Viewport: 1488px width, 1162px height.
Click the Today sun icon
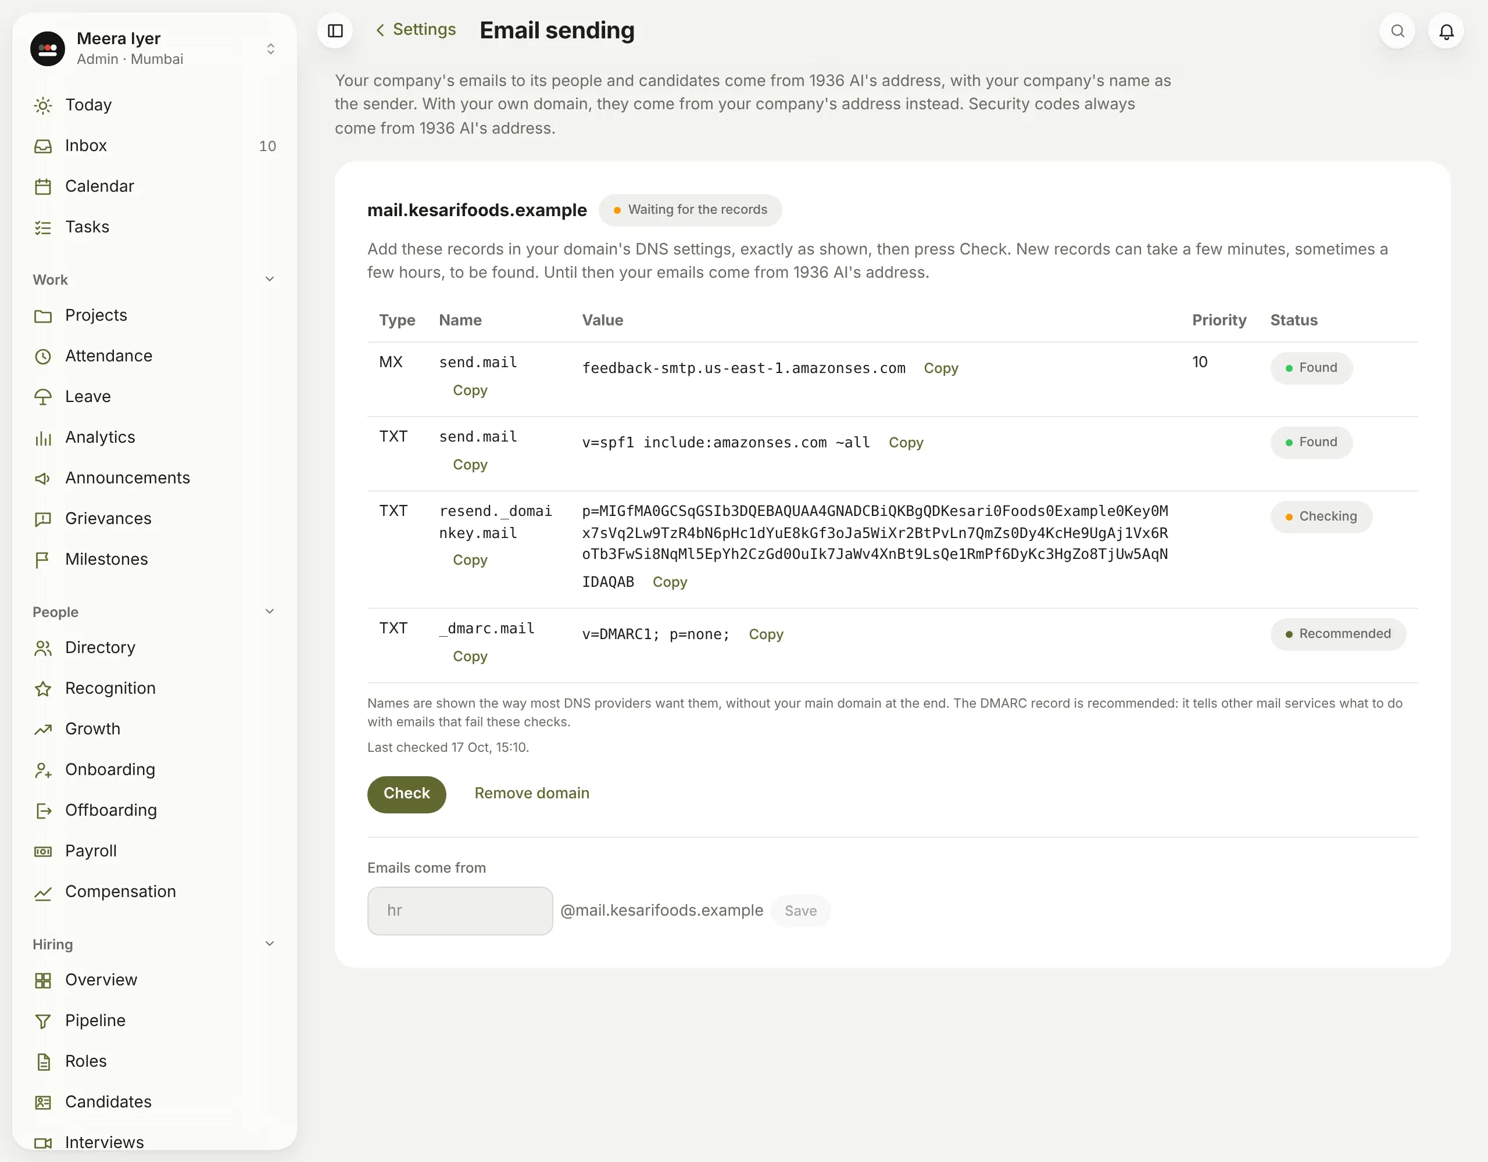click(x=43, y=106)
